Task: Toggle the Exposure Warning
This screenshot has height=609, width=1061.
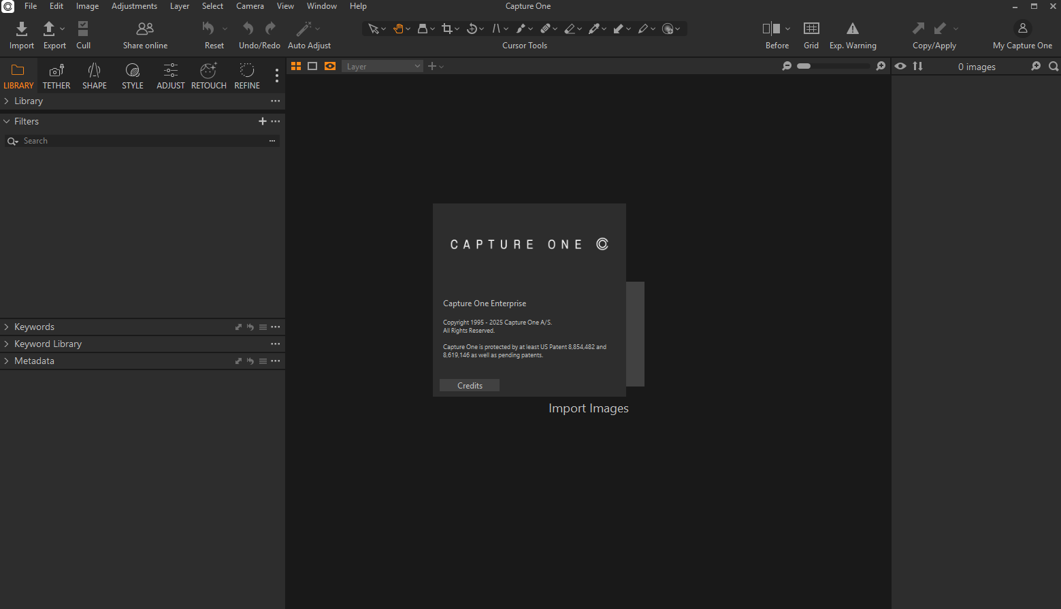Action: point(853,28)
